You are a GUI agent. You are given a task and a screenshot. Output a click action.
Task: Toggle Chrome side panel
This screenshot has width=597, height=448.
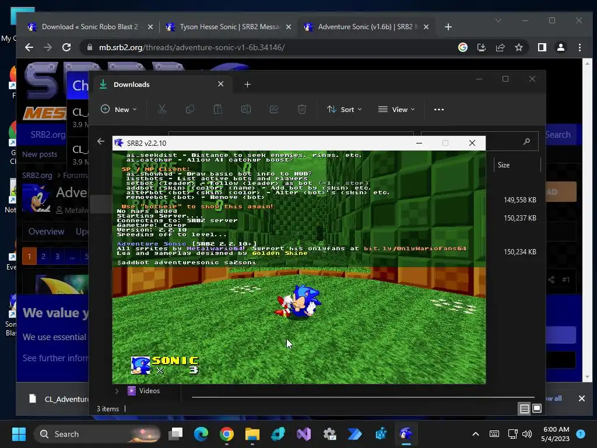click(542, 47)
